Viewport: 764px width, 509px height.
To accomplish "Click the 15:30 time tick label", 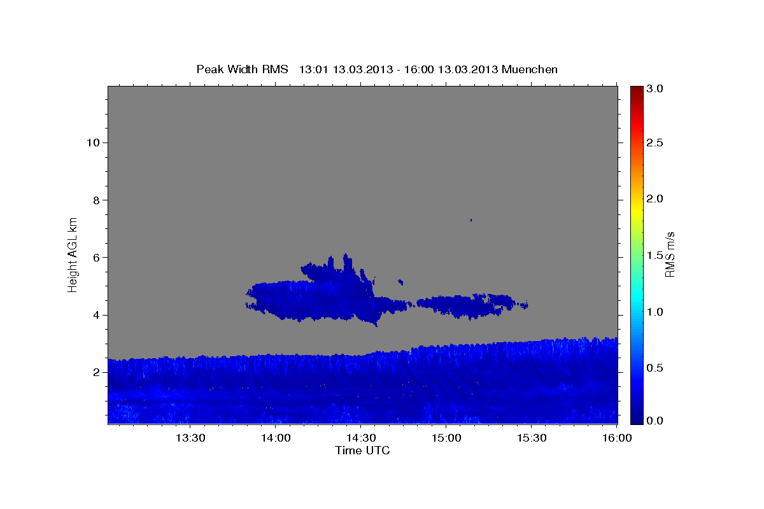I will coord(531,438).
